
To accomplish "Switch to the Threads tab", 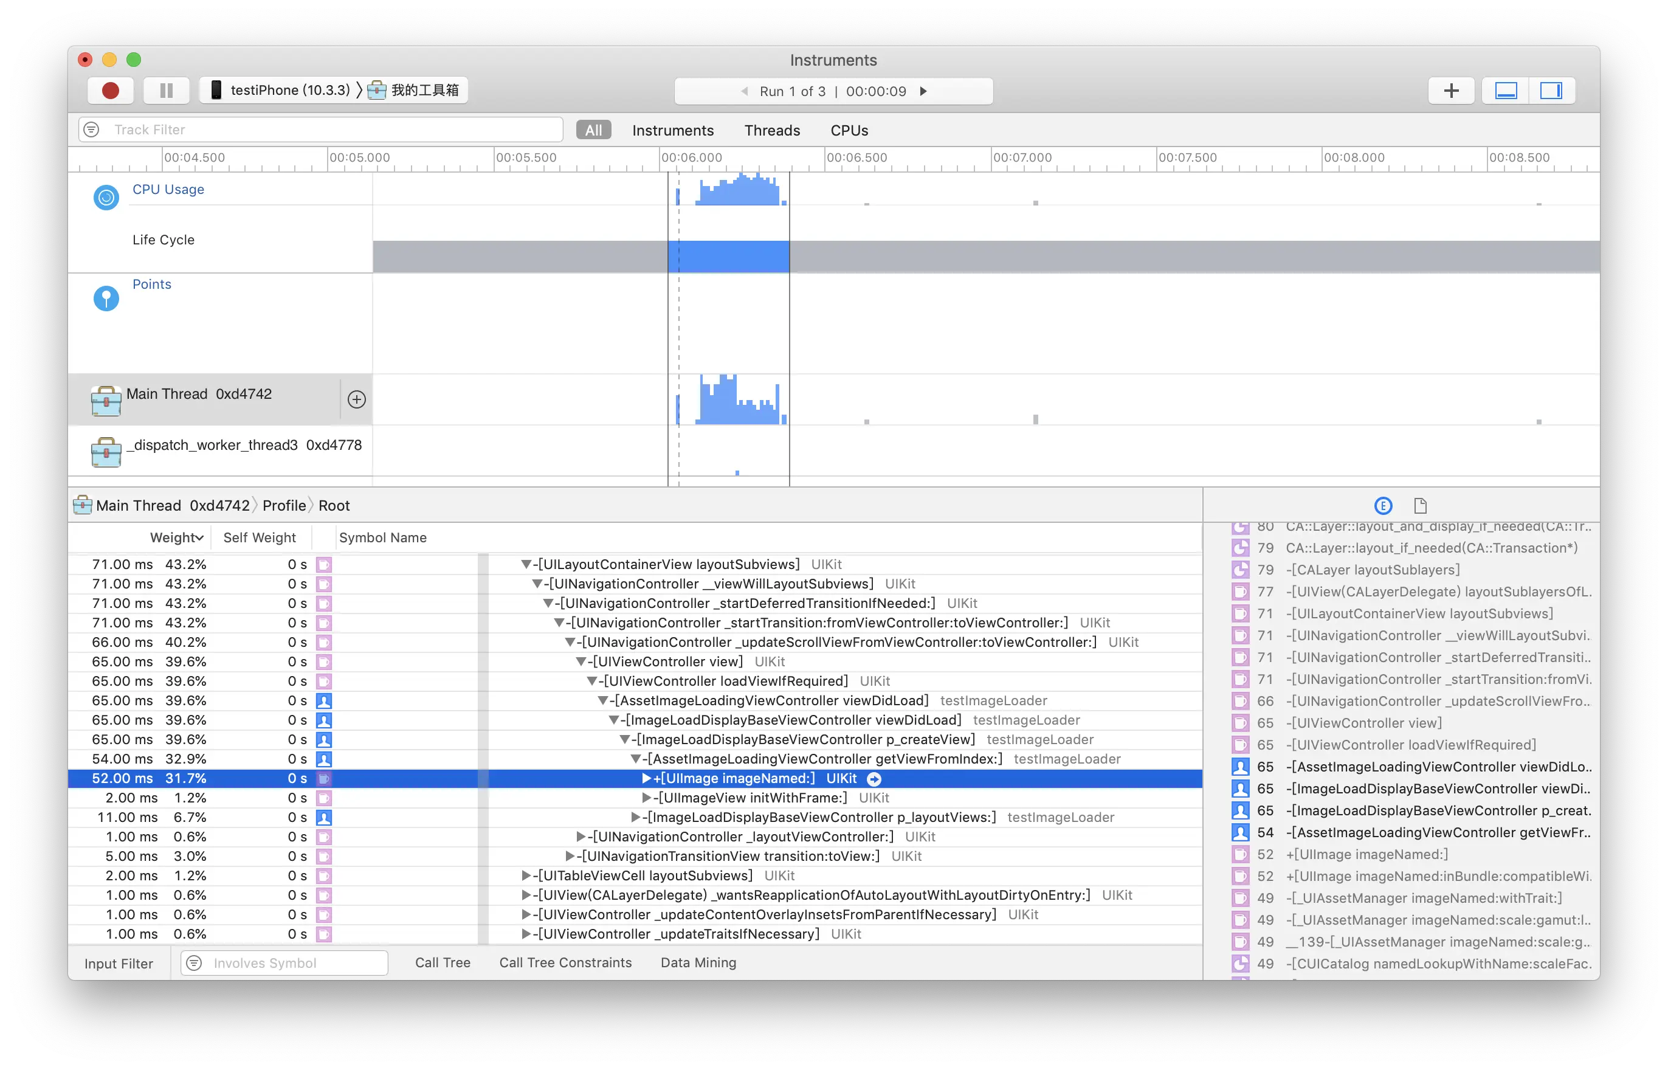I will 772,131.
